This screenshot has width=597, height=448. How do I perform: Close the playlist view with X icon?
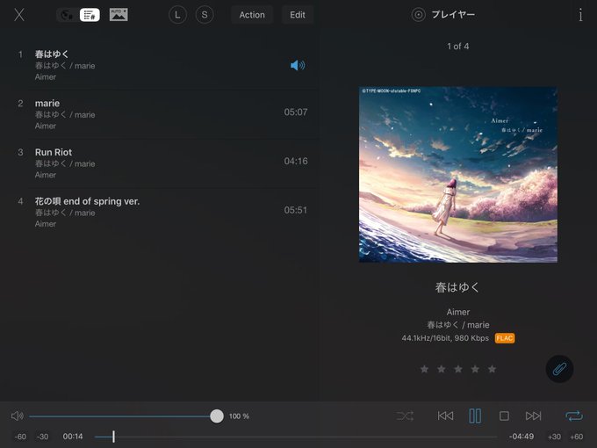[19, 15]
